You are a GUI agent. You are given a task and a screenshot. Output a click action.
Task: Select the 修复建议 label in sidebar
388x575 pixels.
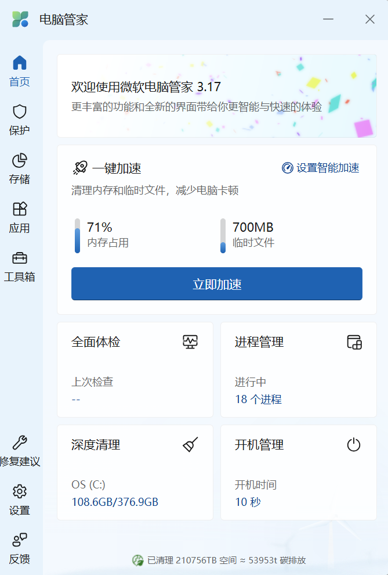click(x=20, y=461)
